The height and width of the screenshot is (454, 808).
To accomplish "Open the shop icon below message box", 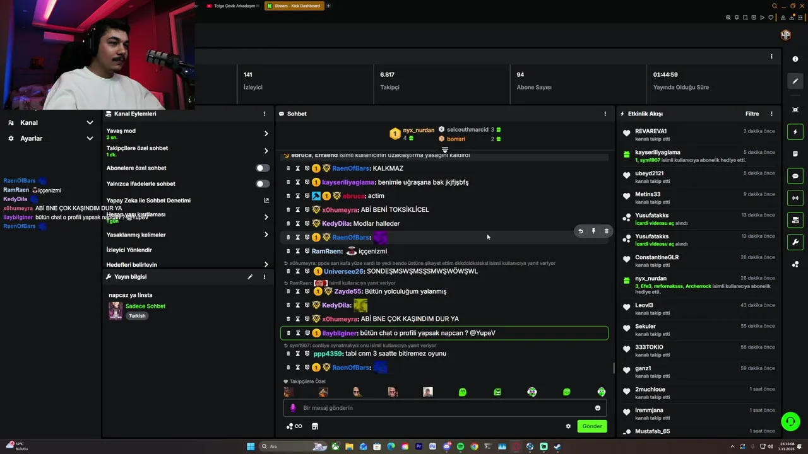I will (x=315, y=426).
